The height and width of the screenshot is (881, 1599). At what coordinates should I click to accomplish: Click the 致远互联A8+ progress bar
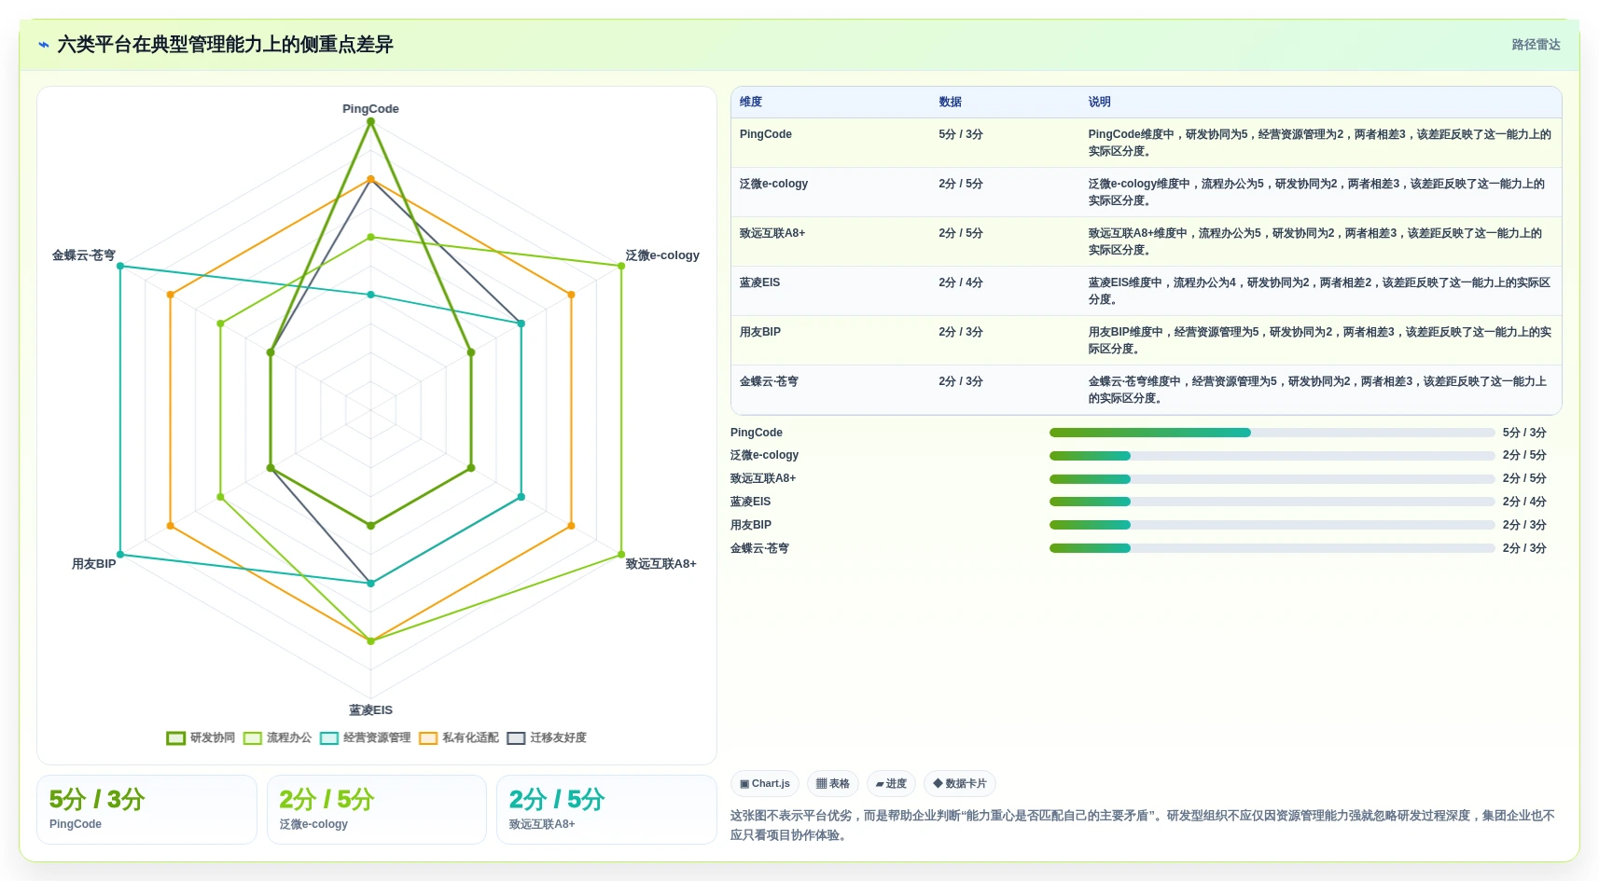(1272, 479)
